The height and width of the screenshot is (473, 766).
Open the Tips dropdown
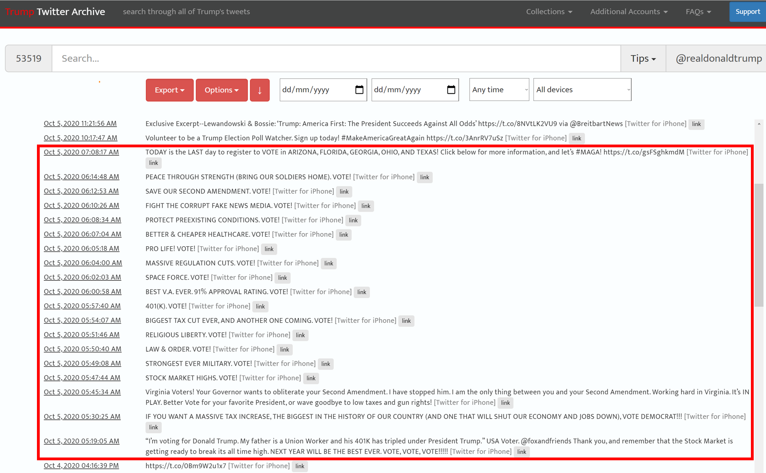point(643,58)
